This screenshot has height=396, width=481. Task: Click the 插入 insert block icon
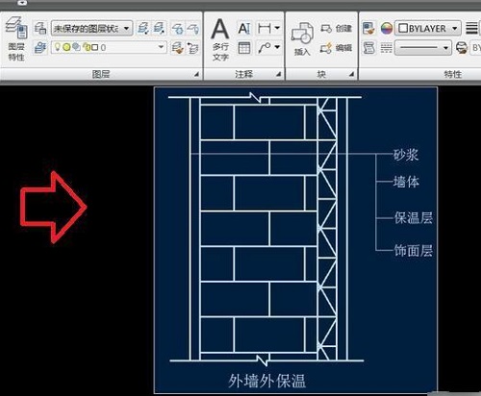point(302,38)
